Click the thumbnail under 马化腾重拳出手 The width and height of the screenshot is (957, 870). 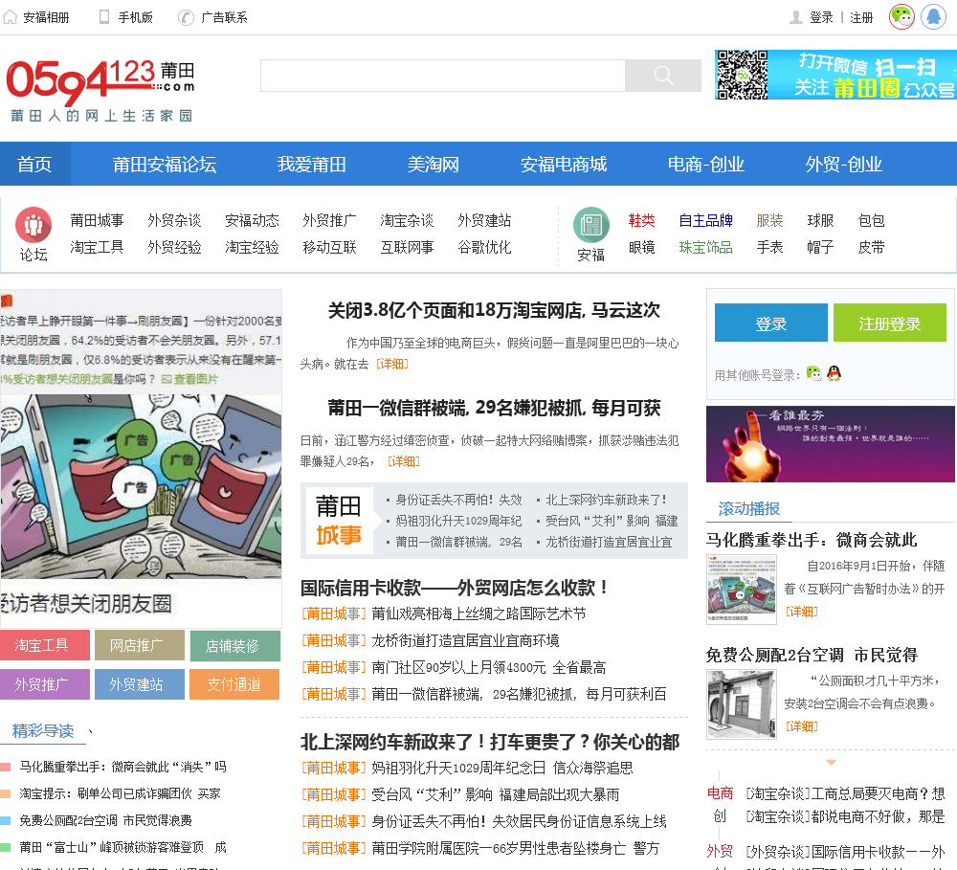pyautogui.click(x=742, y=589)
